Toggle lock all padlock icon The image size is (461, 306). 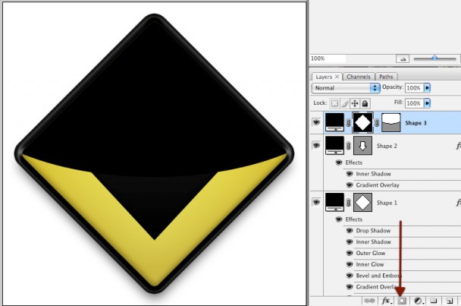pyautogui.click(x=365, y=103)
